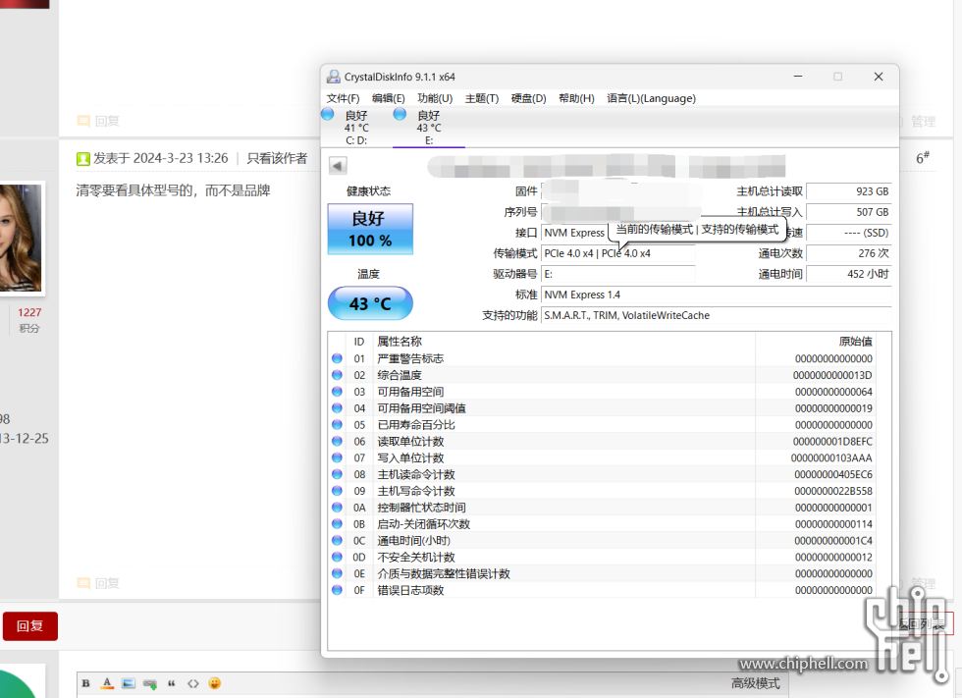Click the insert image icon in the reply editor
Viewport: 962px width, 698px height.
(129, 683)
